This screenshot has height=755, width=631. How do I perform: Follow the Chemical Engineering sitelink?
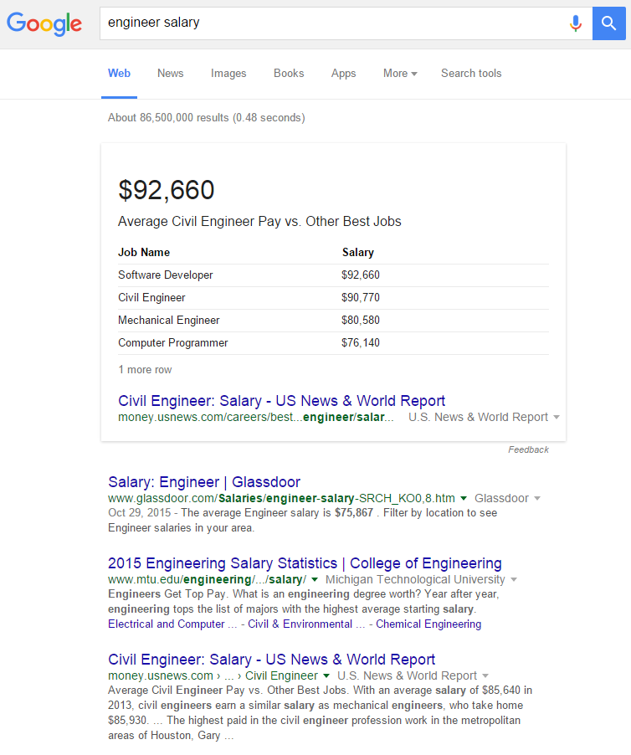(428, 624)
